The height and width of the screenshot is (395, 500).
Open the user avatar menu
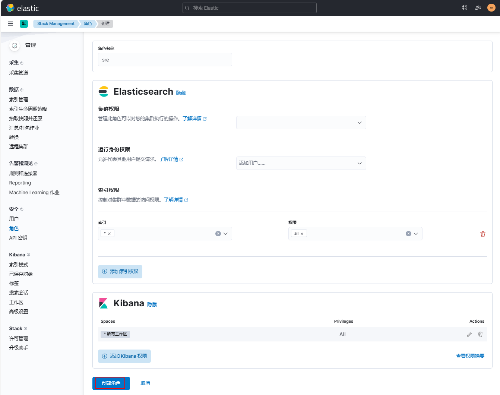click(491, 7)
